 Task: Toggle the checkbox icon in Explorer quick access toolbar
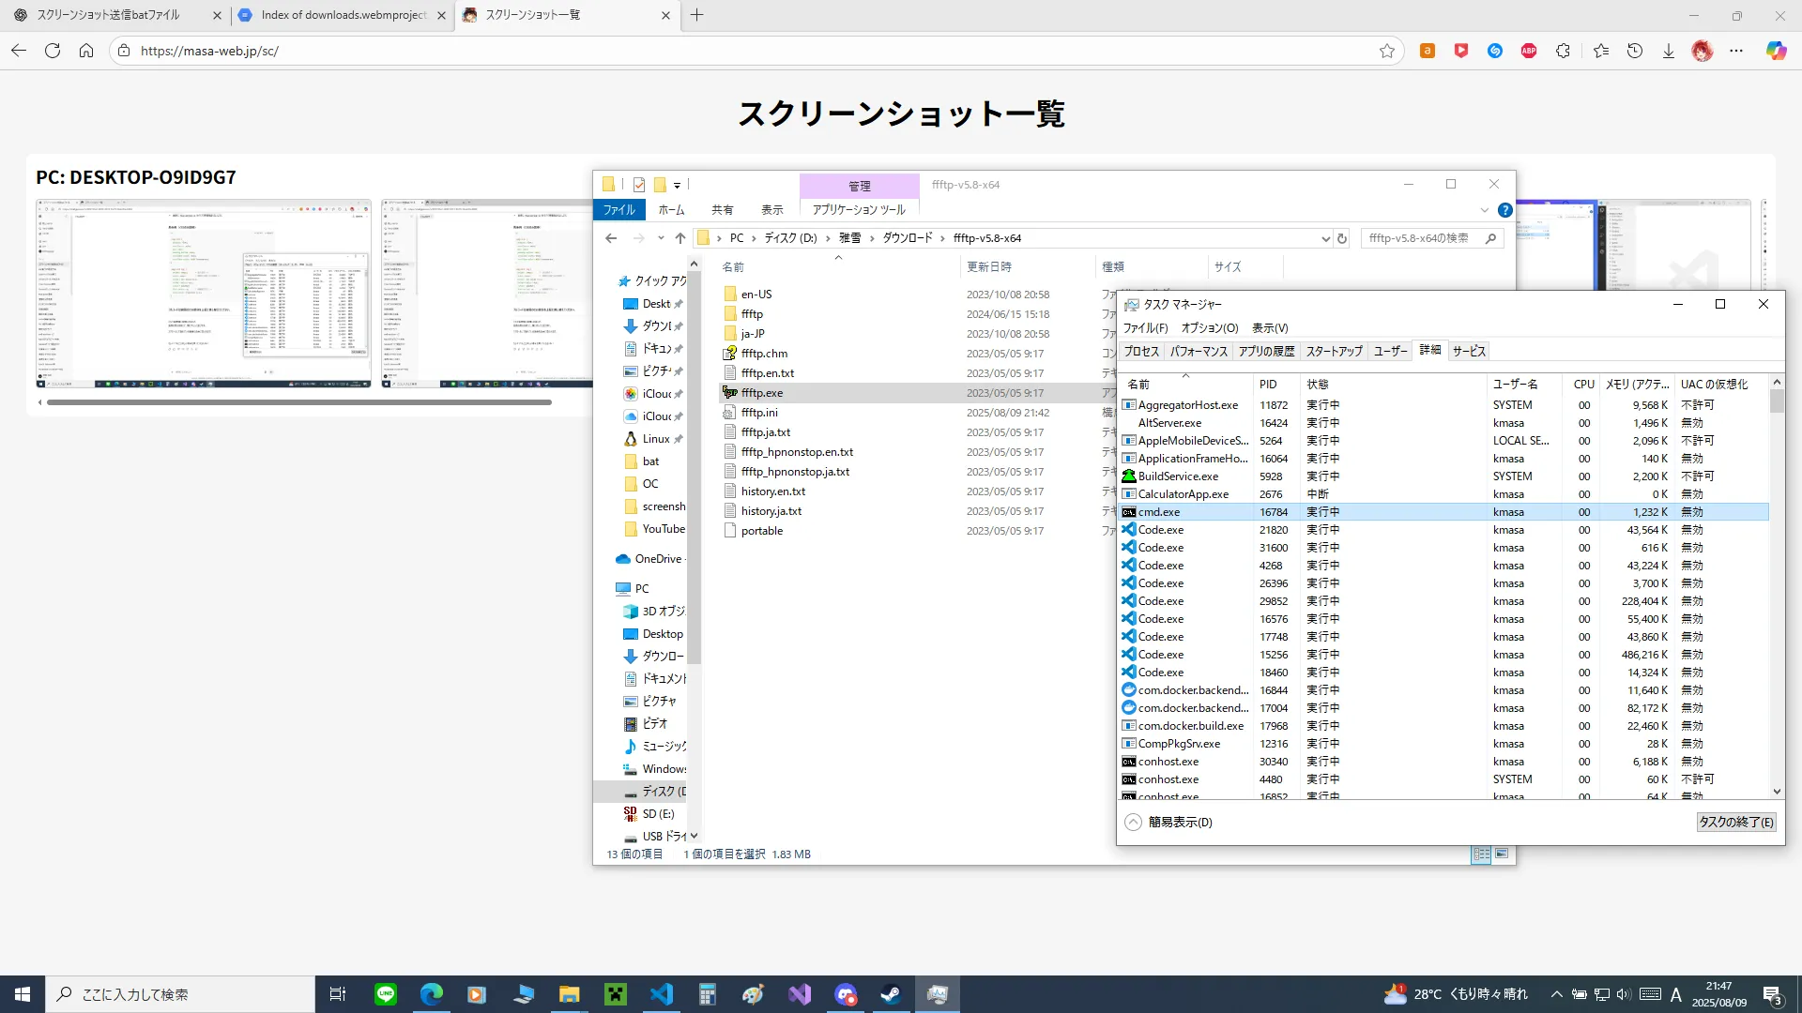click(639, 184)
